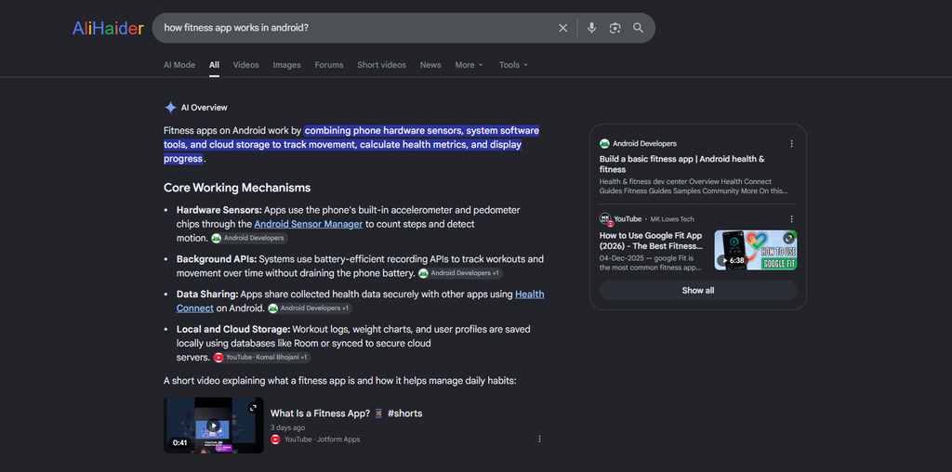The image size is (952, 472).
Task: Play the What Is a Fitness App video thumbnail
Action: (214, 426)
